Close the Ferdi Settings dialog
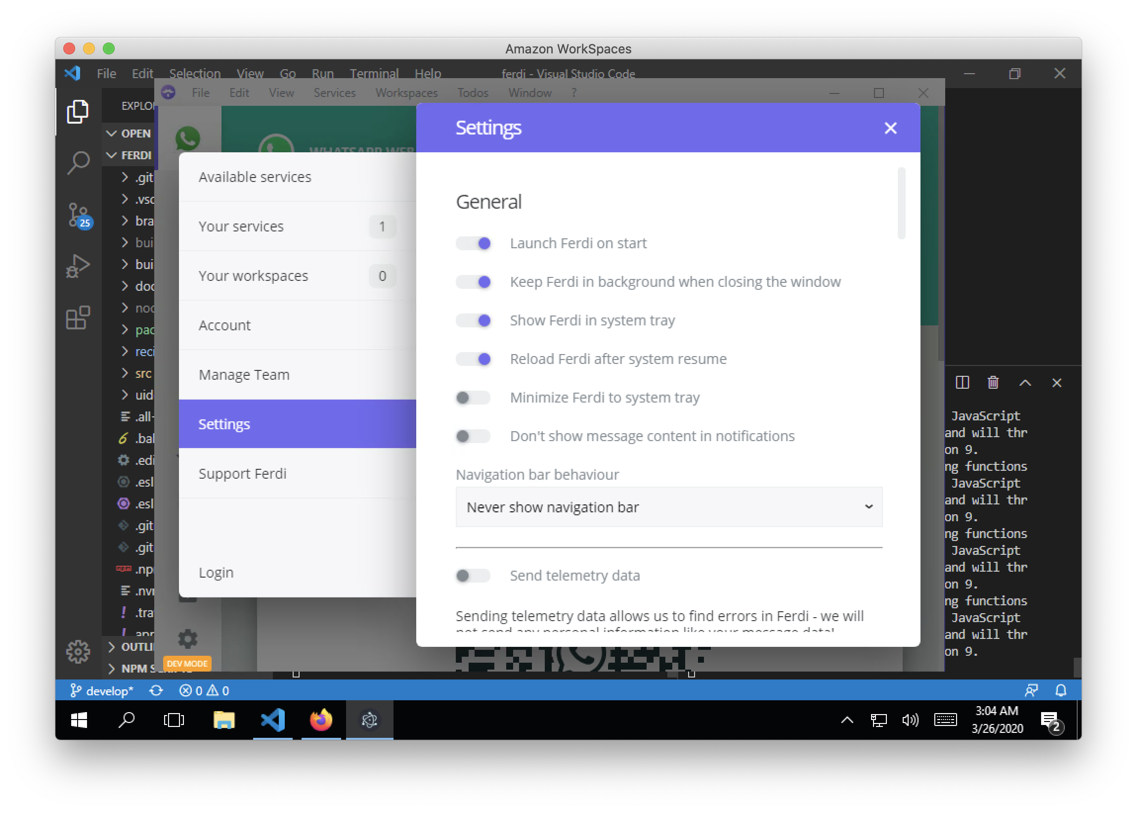The width and height of the screenshot is (1137, 813). 890,128
